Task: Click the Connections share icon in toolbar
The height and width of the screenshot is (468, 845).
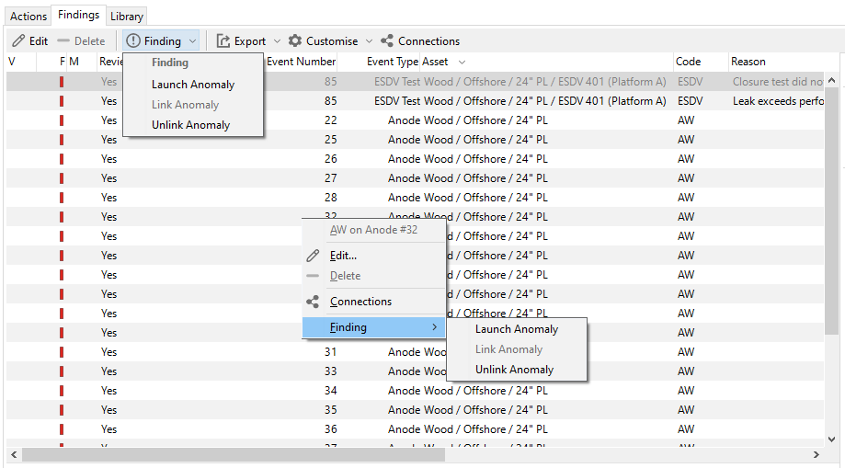Action: (387, 41)
